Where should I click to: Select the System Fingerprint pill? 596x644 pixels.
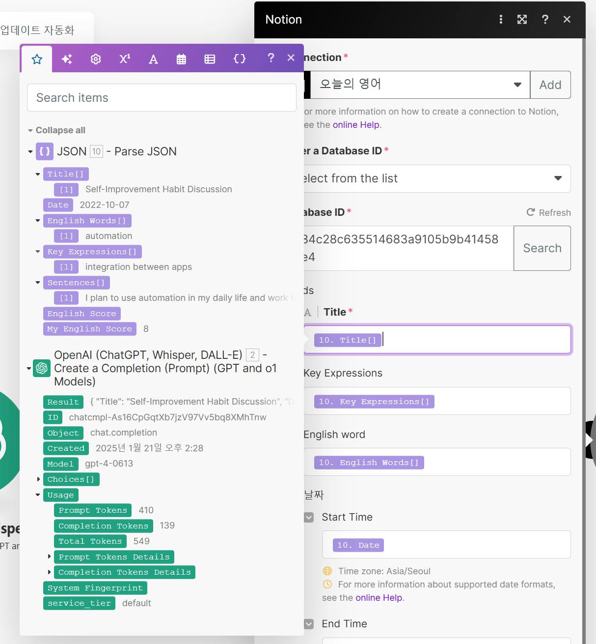pyautogui.click(x=95, y=588)
